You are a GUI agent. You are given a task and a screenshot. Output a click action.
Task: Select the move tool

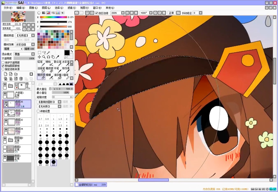click(39, 57)
